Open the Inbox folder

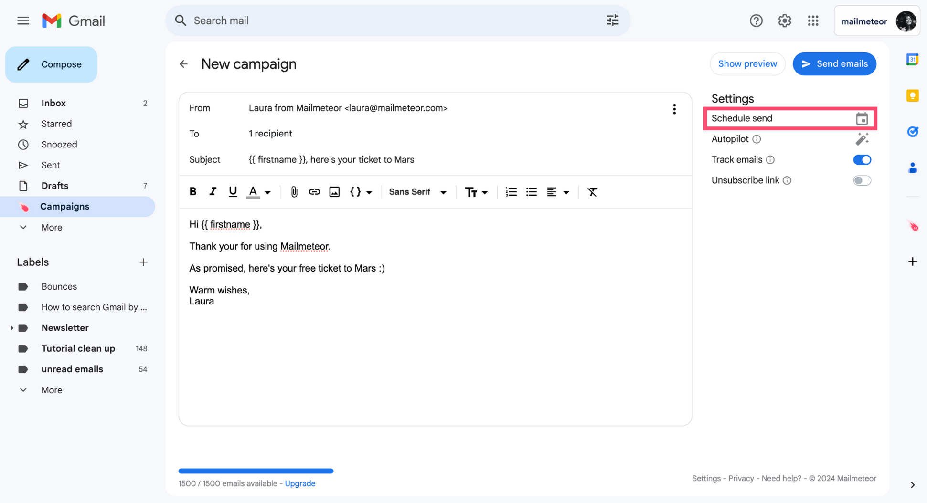pos(77,103)
